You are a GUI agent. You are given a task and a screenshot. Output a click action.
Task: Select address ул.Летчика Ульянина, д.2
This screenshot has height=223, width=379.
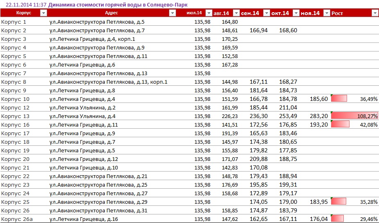(82, 108)
